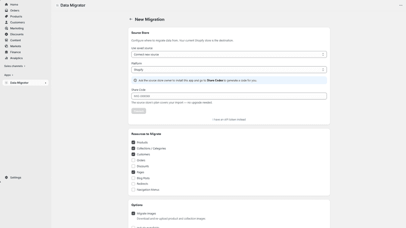Image resolution: width=406 pixels, height=228 pixels.
Task: Click the Source Store heading
Action: point(140,33)
